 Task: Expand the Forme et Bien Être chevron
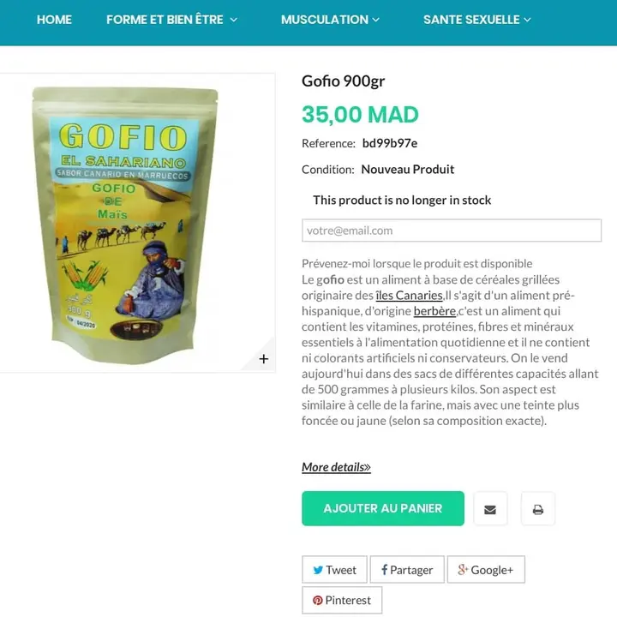coord(234,20)
